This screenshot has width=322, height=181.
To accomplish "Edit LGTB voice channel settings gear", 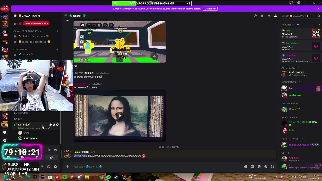I will [x=57, y=125].
